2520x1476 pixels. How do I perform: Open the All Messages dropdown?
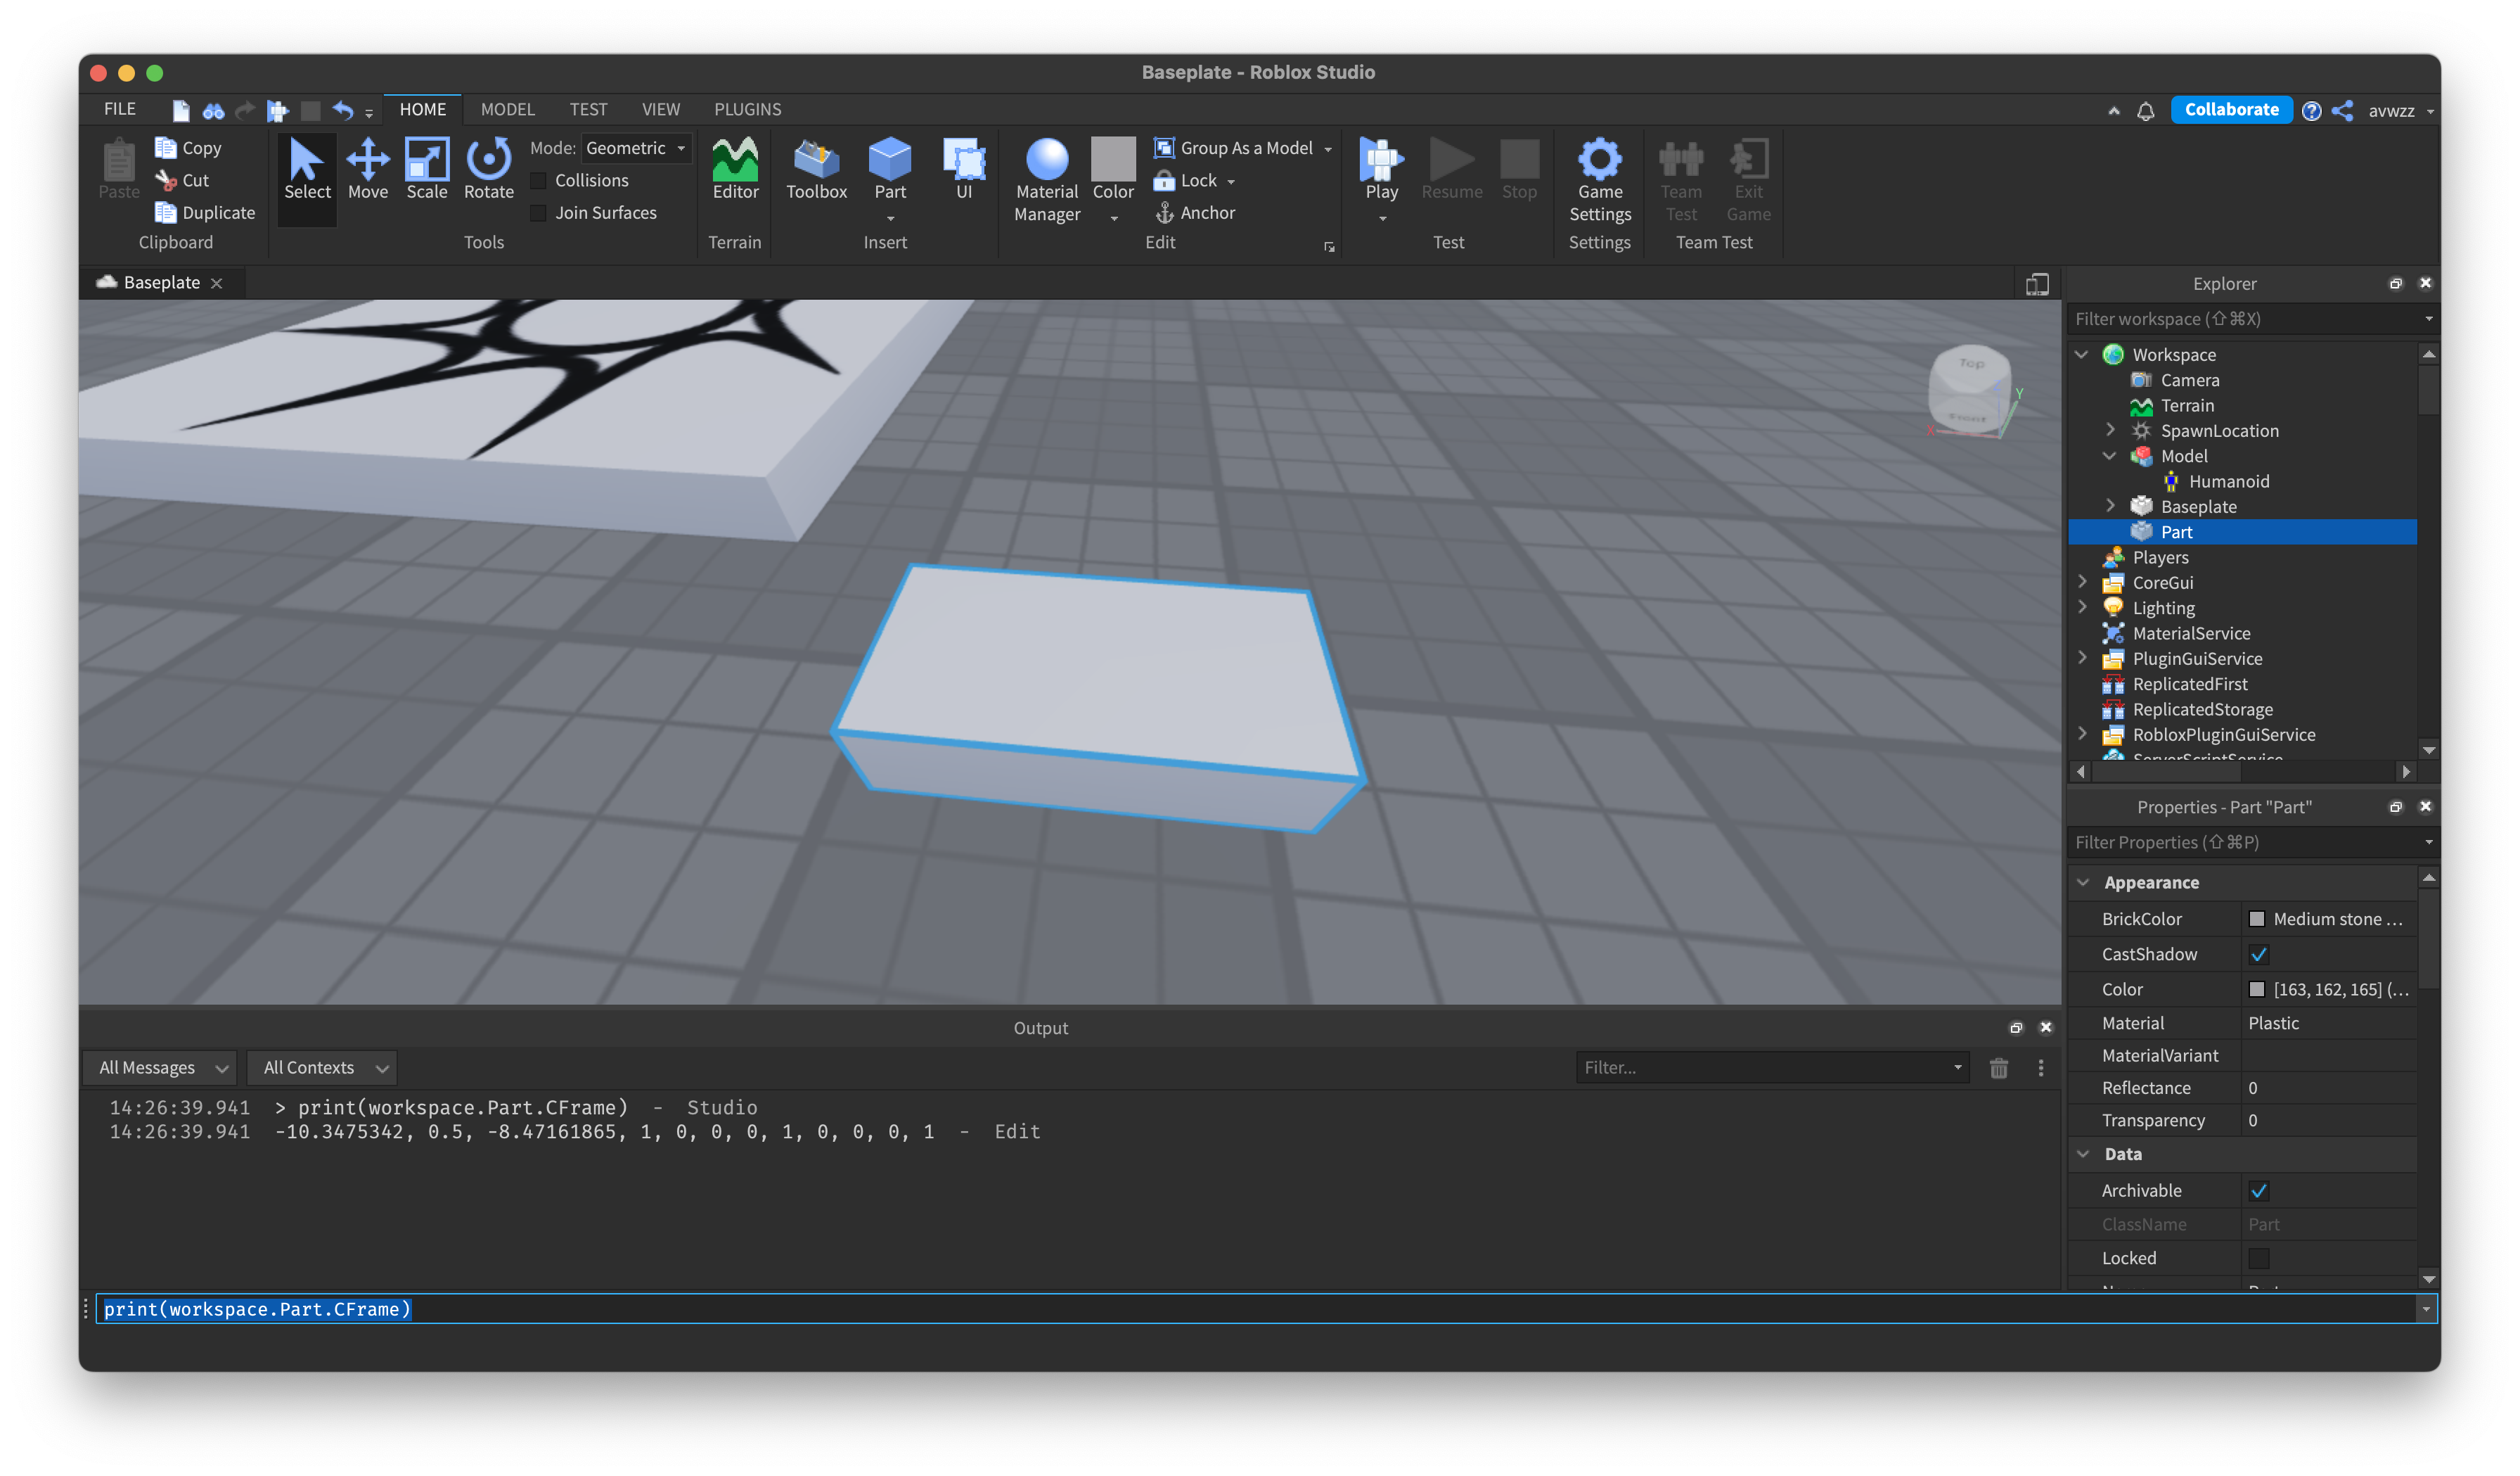161,1068
